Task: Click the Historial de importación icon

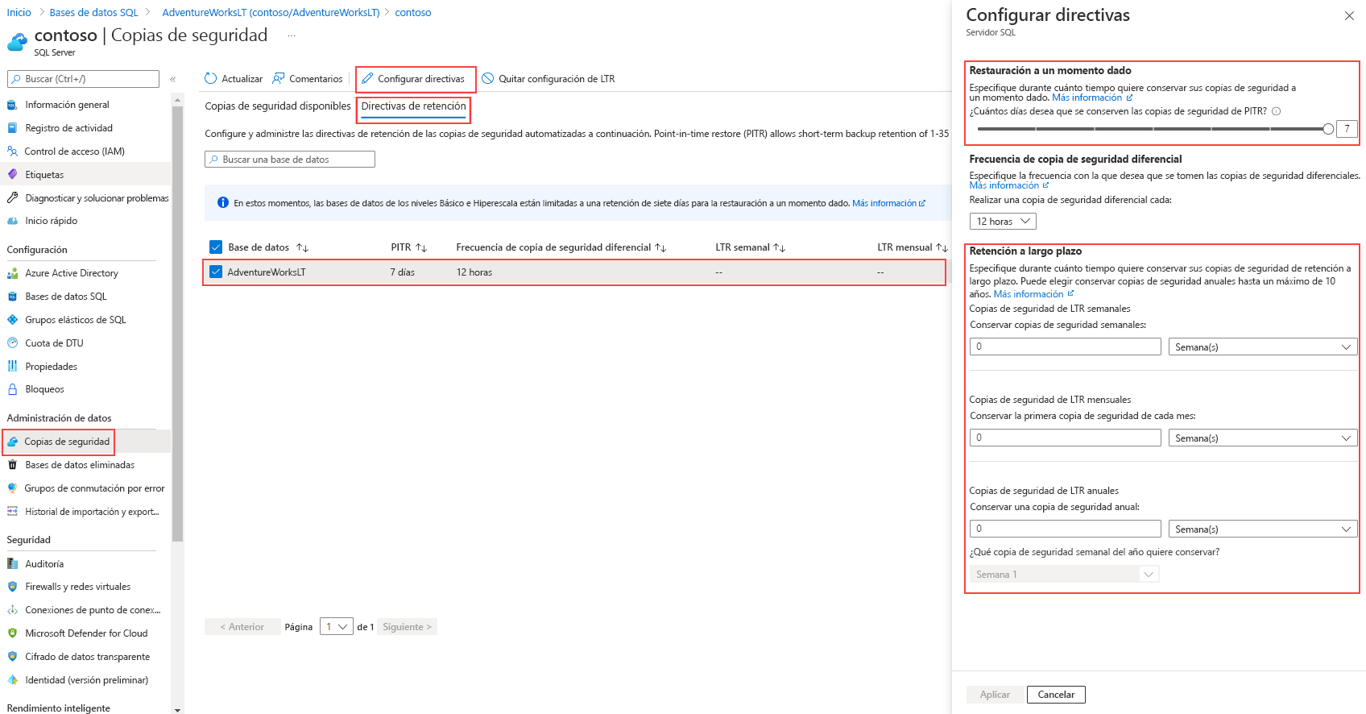Action: (x=12, y=512)
